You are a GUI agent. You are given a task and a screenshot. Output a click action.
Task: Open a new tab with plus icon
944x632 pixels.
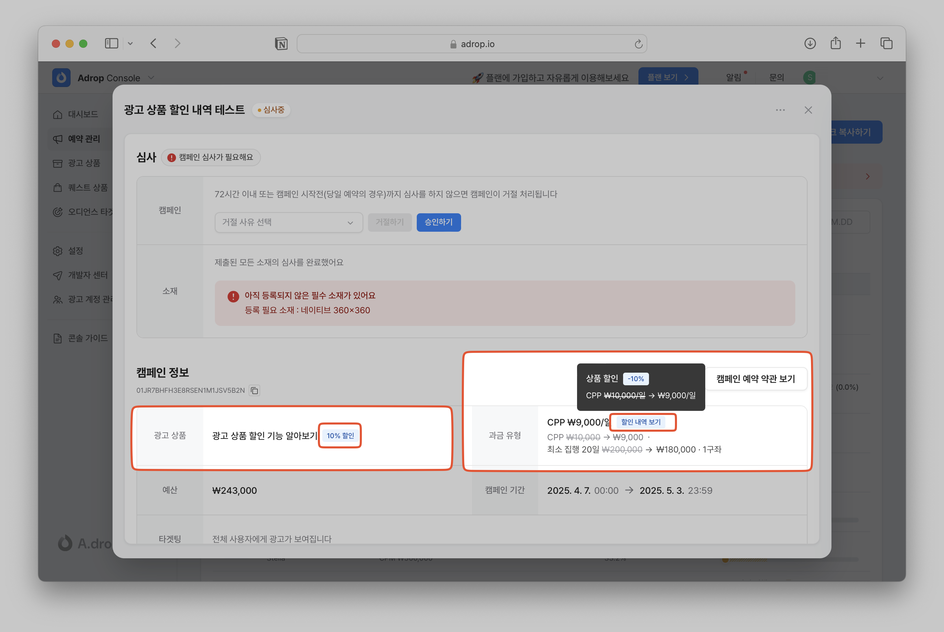click(x=860, y=44)
